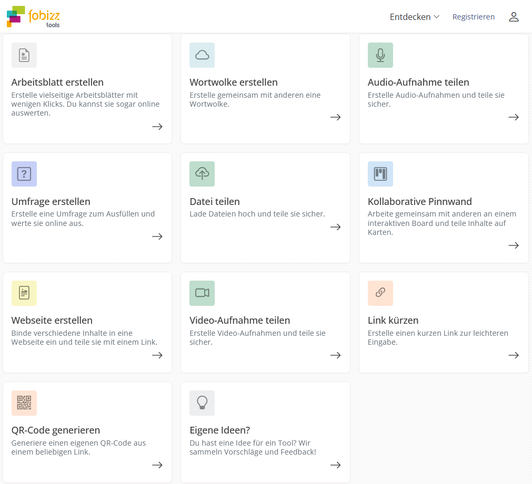The width and height of the screenshot is (532, 484).
Task: Click the upload icon for Datei teilen
Action: (202, 174)
